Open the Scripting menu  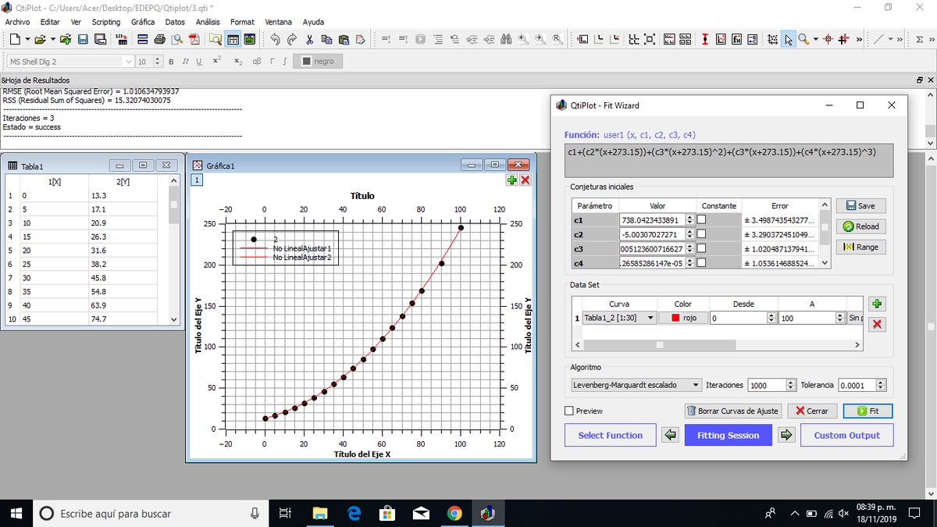106,22
